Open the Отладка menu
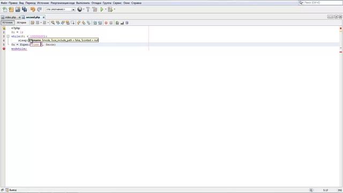 [96, 3]
